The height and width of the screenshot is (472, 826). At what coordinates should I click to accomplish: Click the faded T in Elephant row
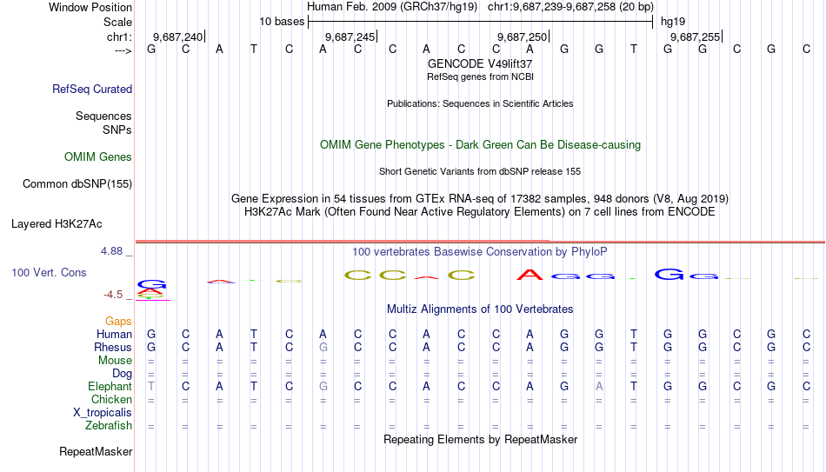pos(151,387)
